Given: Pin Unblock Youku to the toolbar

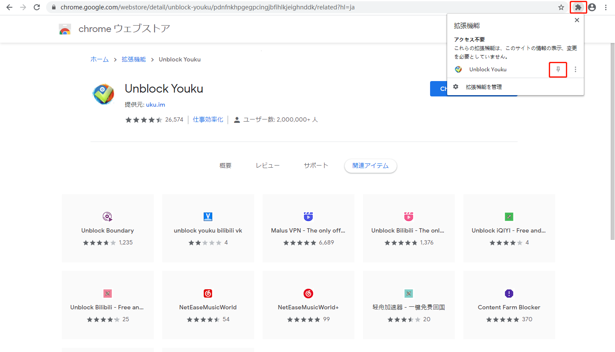Looking at the screenshot, I should [558, 70].
